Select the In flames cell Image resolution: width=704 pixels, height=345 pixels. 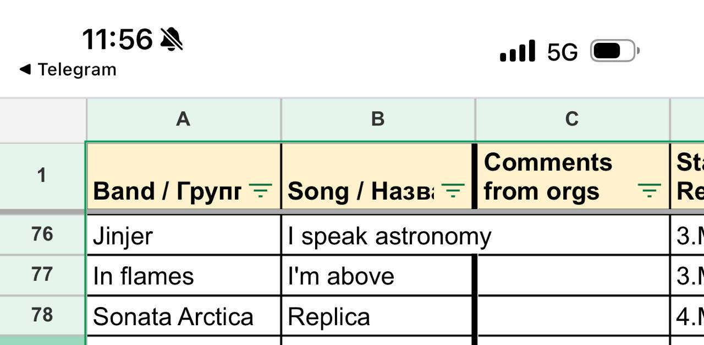183,276
